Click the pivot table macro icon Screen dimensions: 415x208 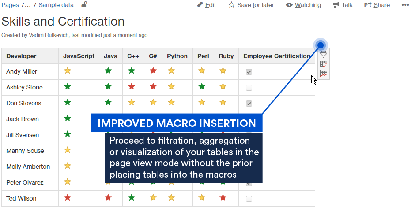[324, 64]
